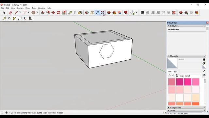
Task: Pick the Paint Bucket tool
Action: (x=80, y=12)
